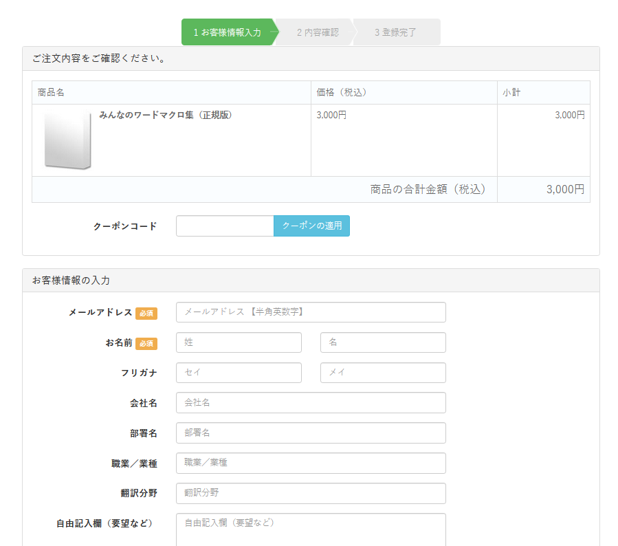Image resolution: width=618 pixels, height=546 pixels.
Task: Click into the 部署名 field
Action: click(x=311, y=433)
